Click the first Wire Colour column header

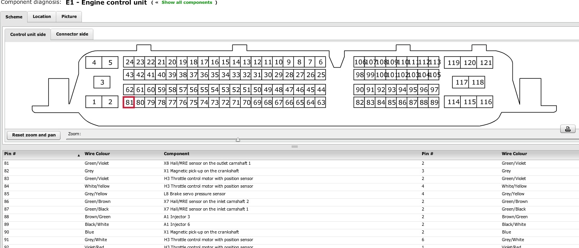click(122, 154)
